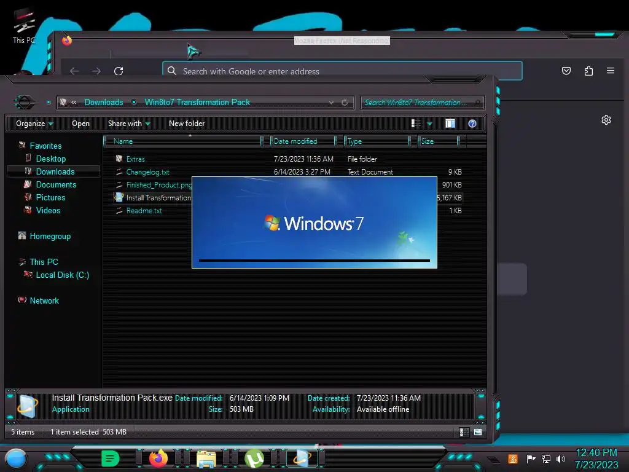This screenshot has width=629, height=472.
Task: Open Explorer help question mark
Action: (472, 123)
